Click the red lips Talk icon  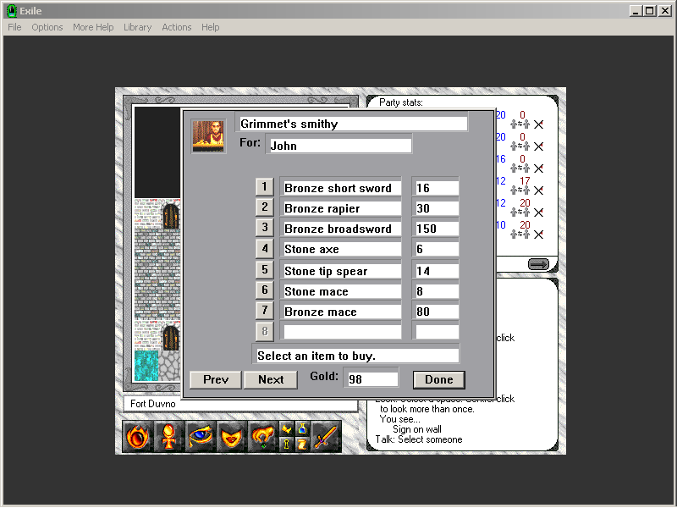coord(232,437)
